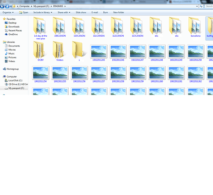213x195 pixels.
Task: Select the Local Disk (C:) drive
Action: [13, 80]
